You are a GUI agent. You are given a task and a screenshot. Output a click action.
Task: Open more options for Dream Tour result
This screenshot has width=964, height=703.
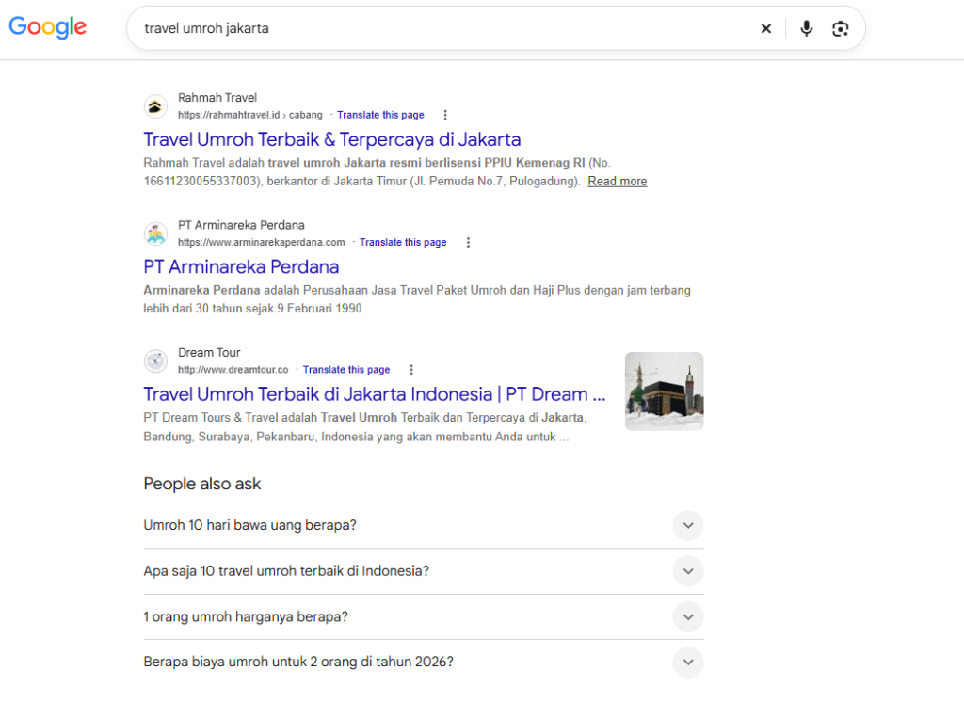(411, 369)
